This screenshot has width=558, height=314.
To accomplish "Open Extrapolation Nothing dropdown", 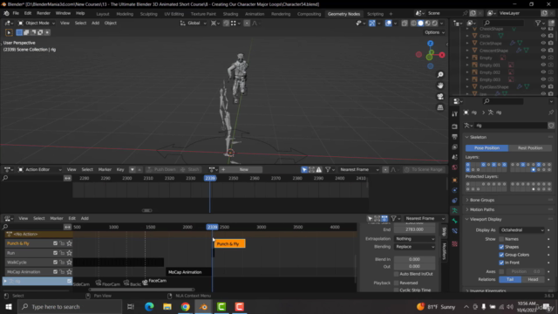I will pos(415,238).
